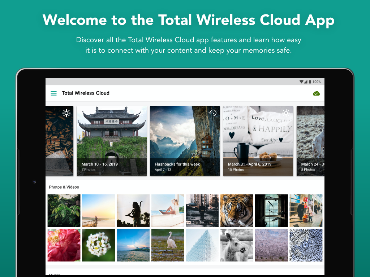Open the white blossoms flower photo
The image size is (370, 277).
pyautogui.click(x=98, y=245)
